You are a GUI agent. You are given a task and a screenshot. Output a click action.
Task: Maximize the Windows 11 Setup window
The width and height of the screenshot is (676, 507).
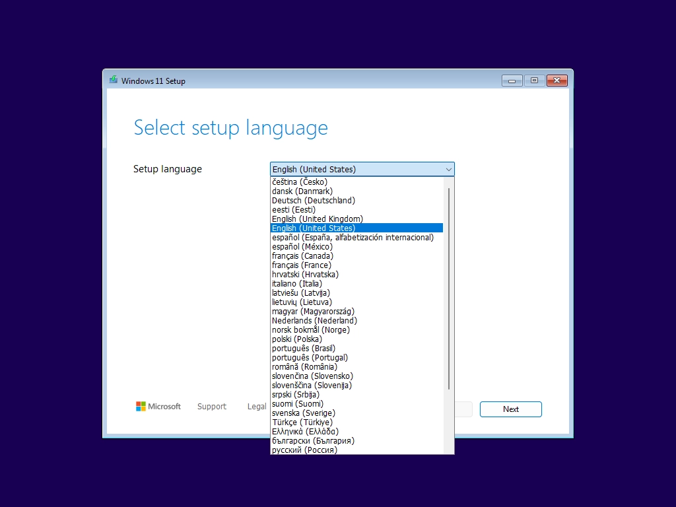535,81
